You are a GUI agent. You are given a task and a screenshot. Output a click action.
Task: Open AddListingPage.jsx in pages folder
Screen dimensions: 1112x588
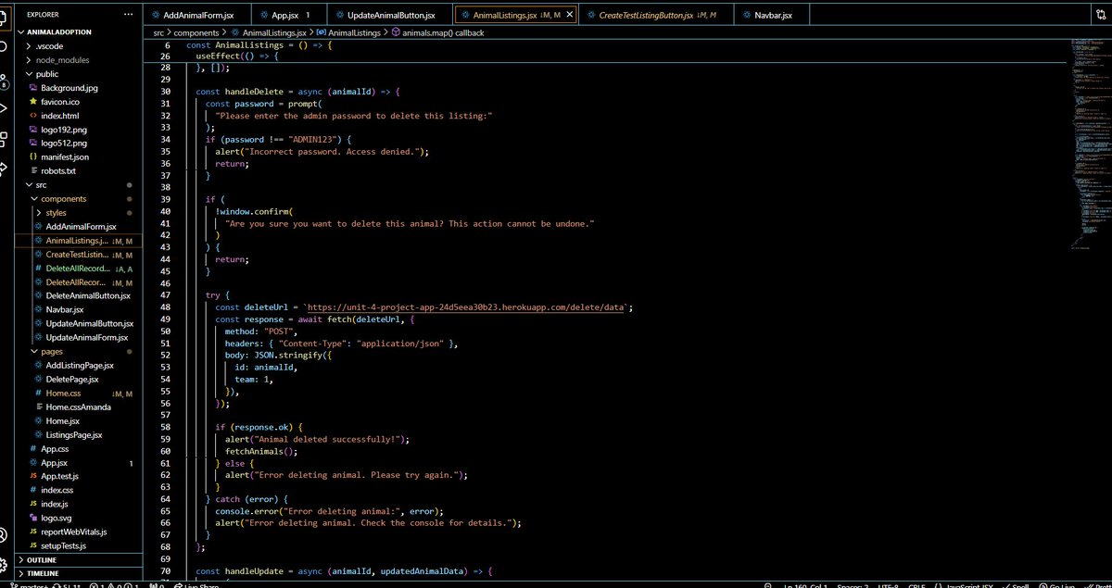pos(80,366)
